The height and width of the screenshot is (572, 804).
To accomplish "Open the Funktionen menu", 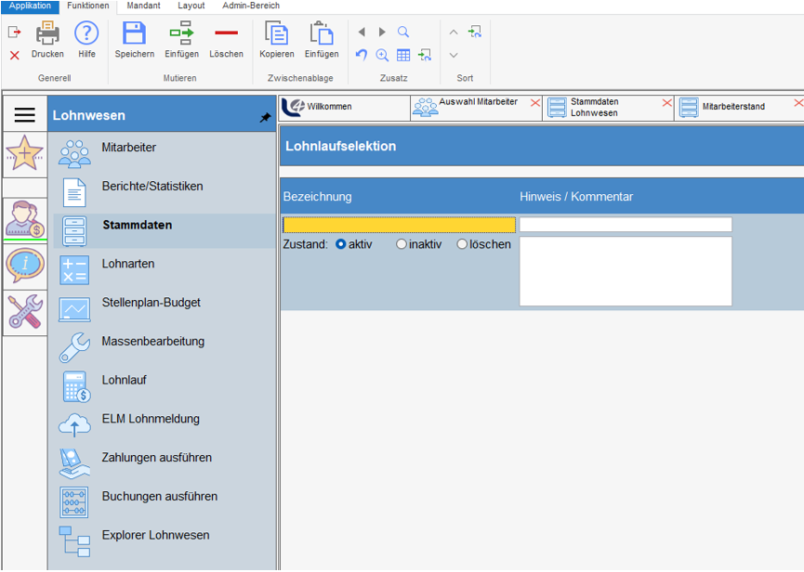I will [87, 6].
